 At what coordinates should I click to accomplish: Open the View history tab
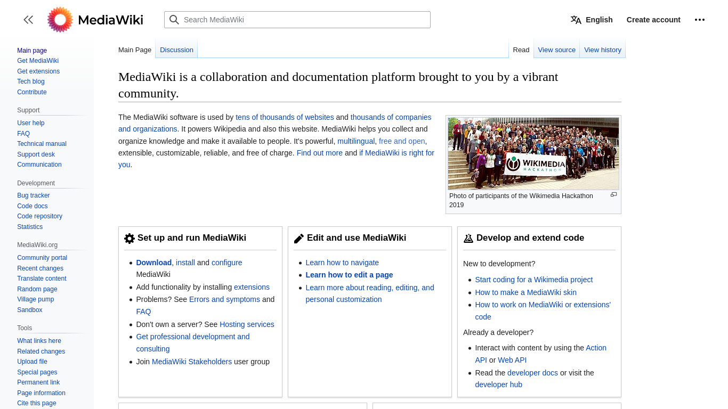point(603,50)
